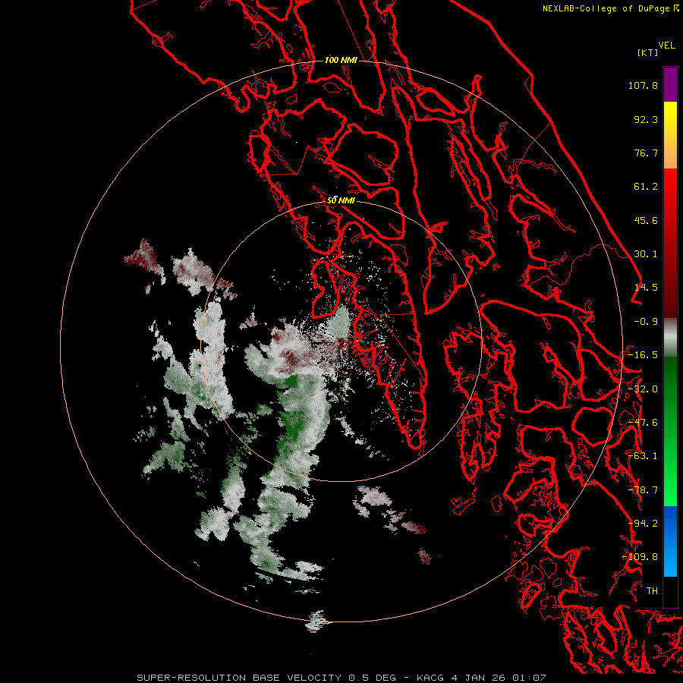683x683 pixels.
Task: Click the 30.1 legend value
Action: 646,254
